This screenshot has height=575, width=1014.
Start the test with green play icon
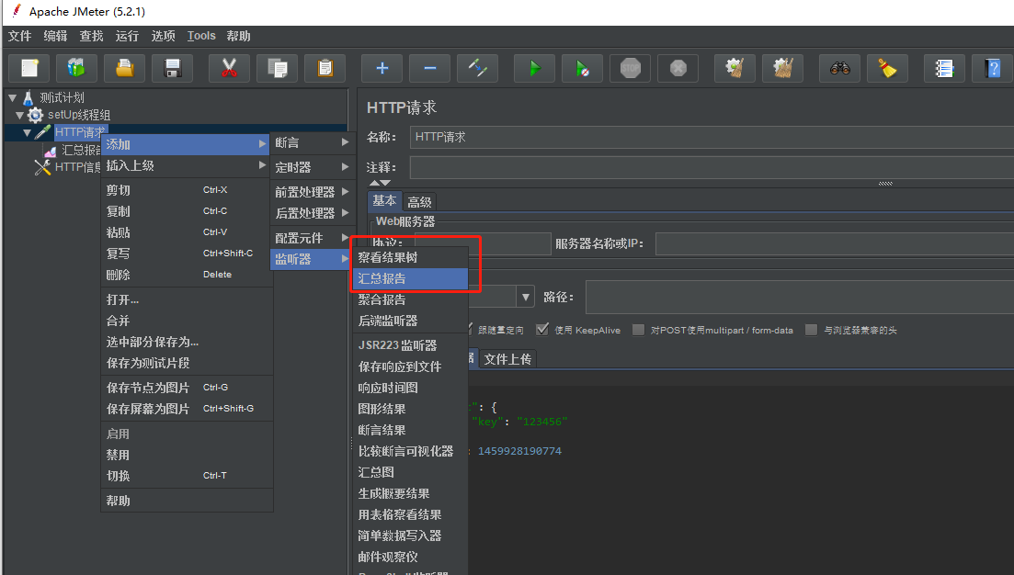pyautogui.click(x=535, y=68)
